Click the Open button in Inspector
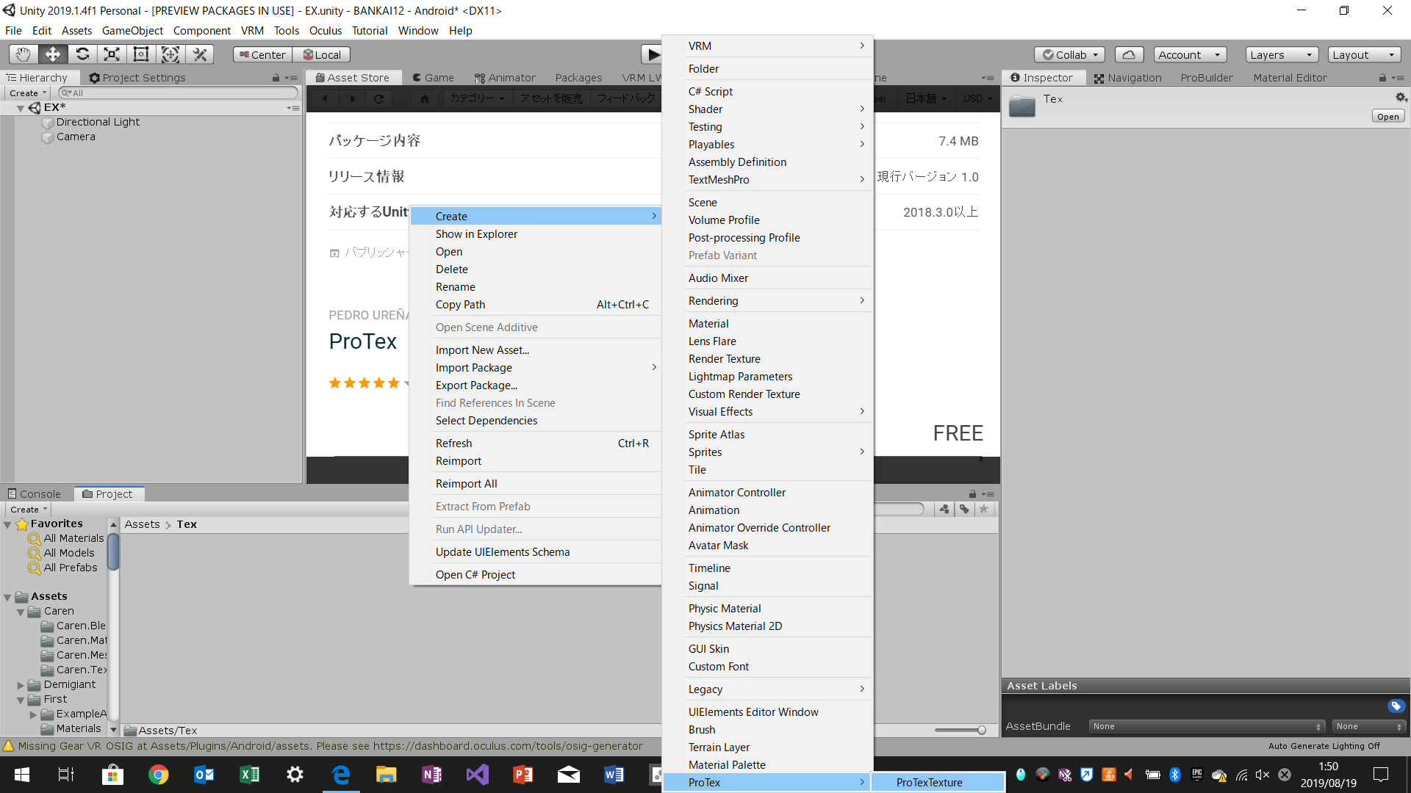 [1387, 117]
